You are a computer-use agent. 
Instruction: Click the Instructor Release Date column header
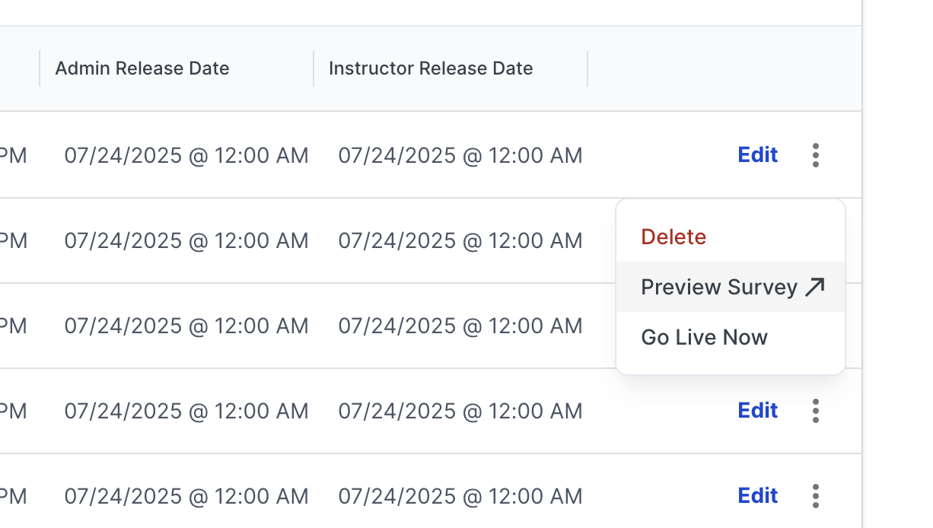[x=431, y=68]
